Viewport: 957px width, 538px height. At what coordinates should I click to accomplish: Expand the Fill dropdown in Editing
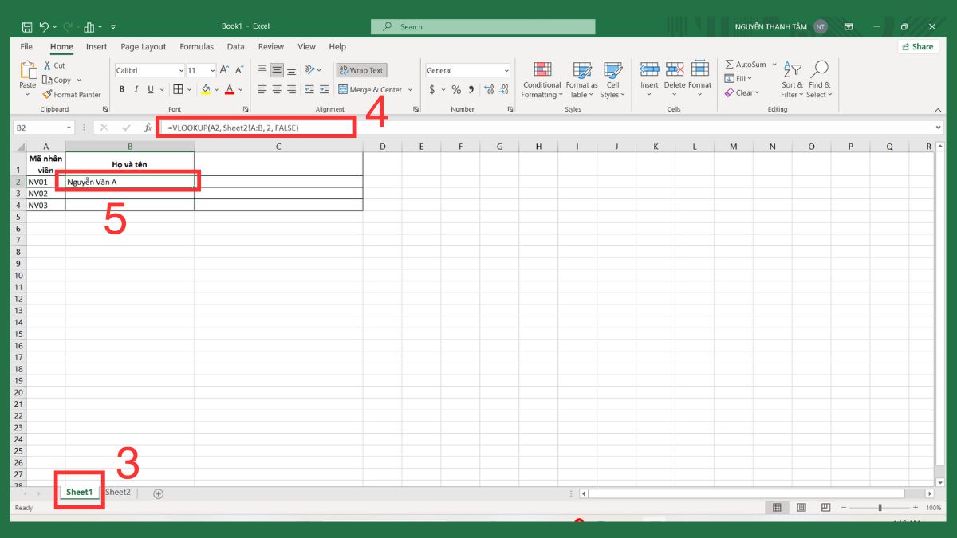click(750, 79)
